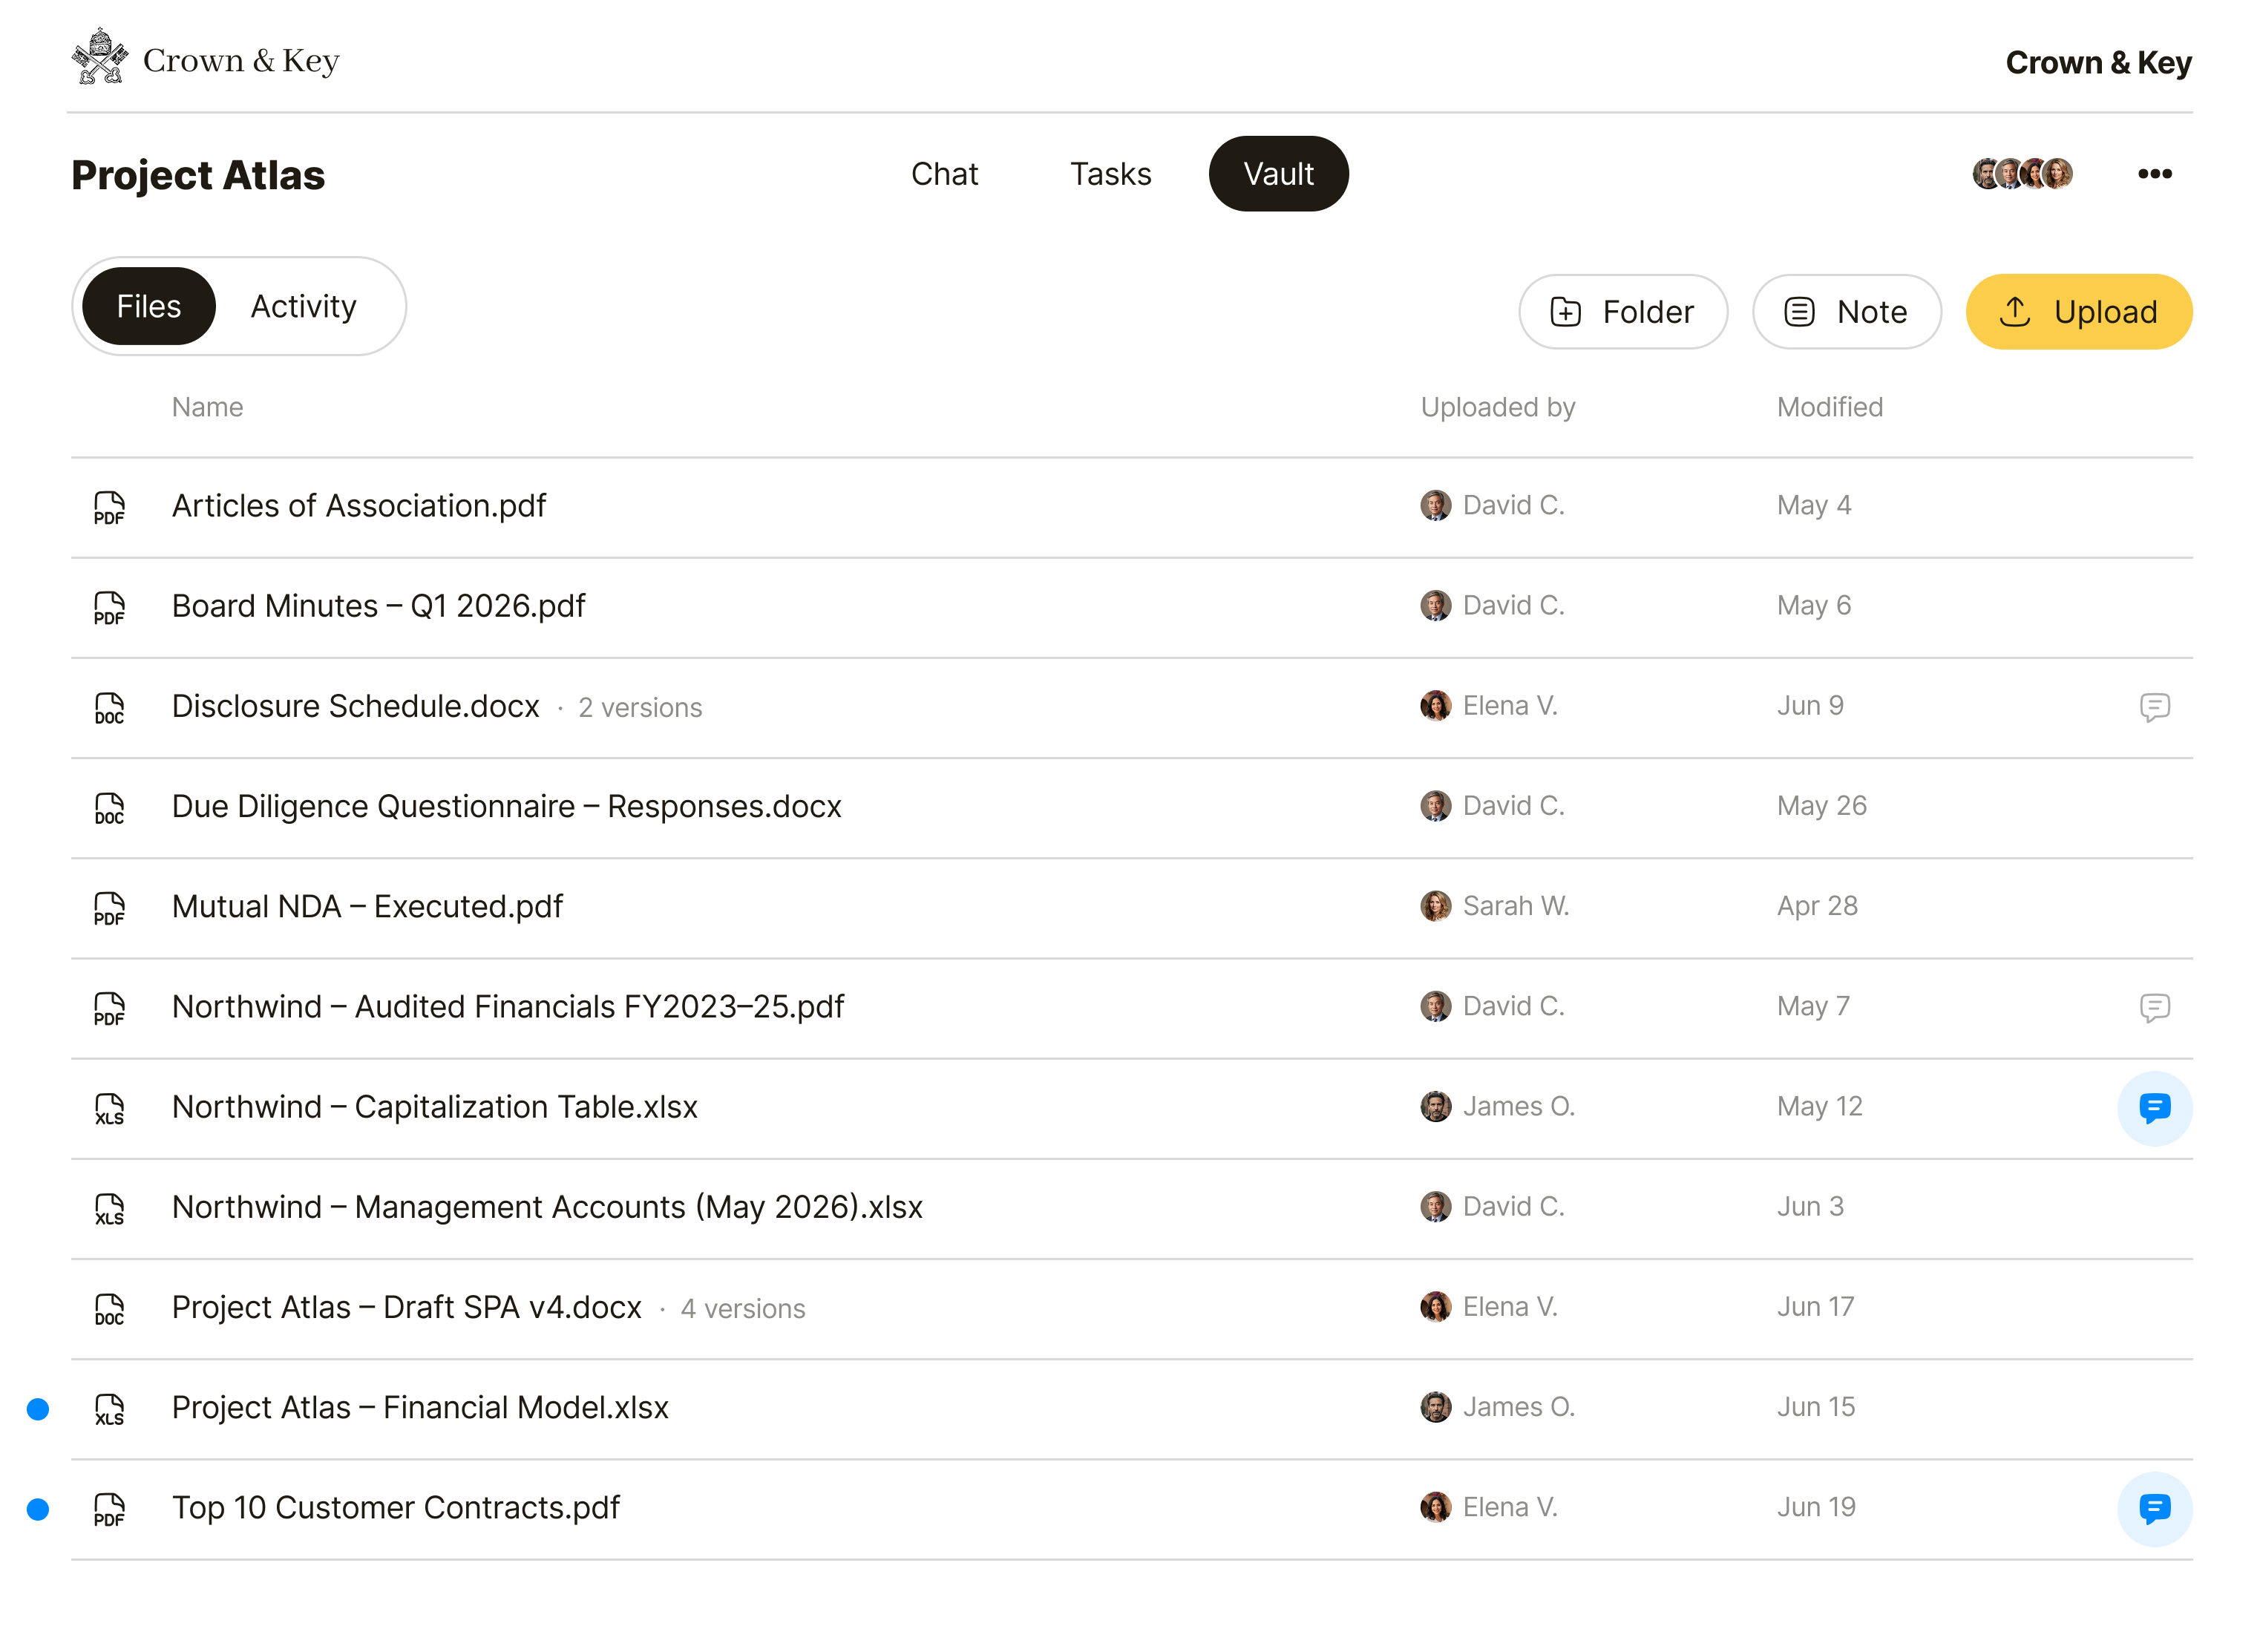Open unread comments on Top 10 Customer Contracts
2260x1652 pixels.
2154,1508
